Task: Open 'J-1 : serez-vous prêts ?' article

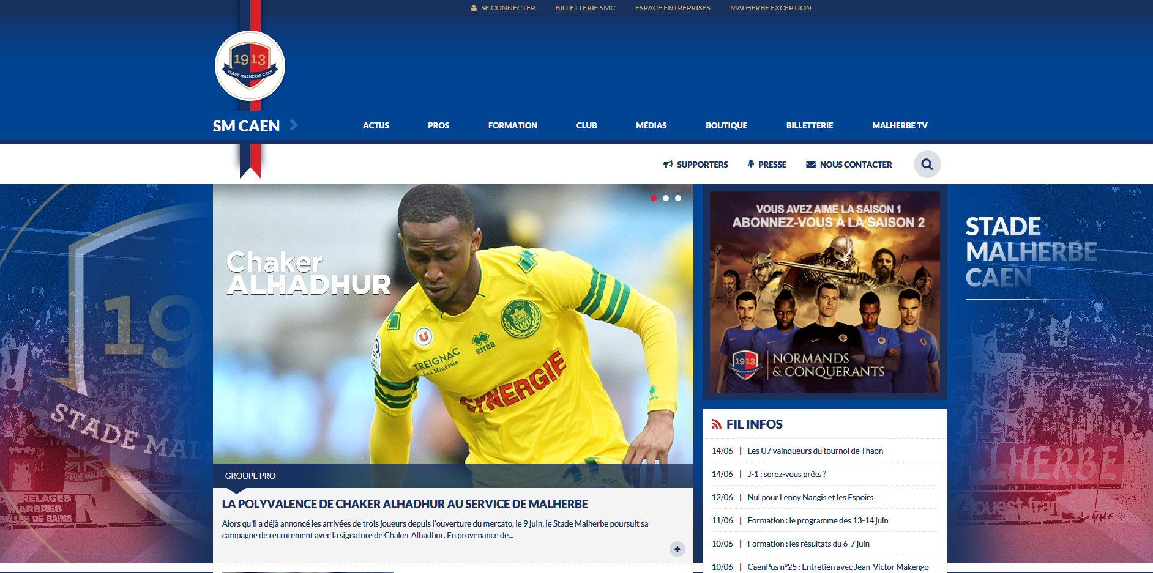Action: pos(786,474)
